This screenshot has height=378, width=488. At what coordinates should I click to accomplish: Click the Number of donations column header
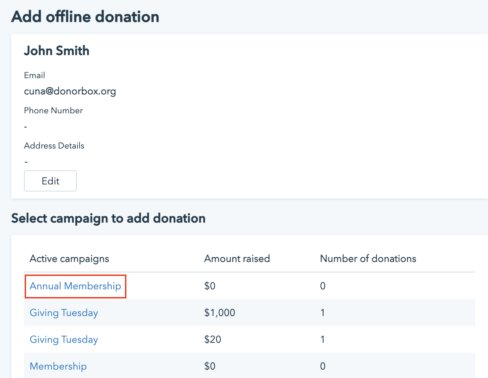point(368,259)
